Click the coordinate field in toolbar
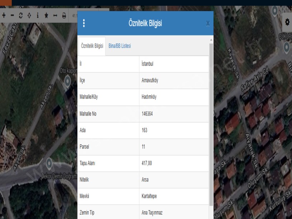Image resolution: width=292 pixels, height=219 pixels. (x=75, y=16)
